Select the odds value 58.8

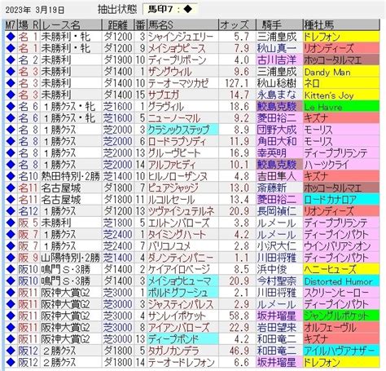239,316
